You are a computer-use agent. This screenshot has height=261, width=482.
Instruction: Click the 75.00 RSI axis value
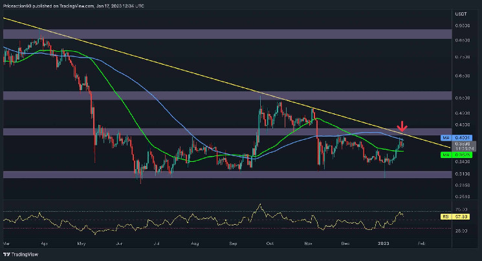[x=462, y=210]
